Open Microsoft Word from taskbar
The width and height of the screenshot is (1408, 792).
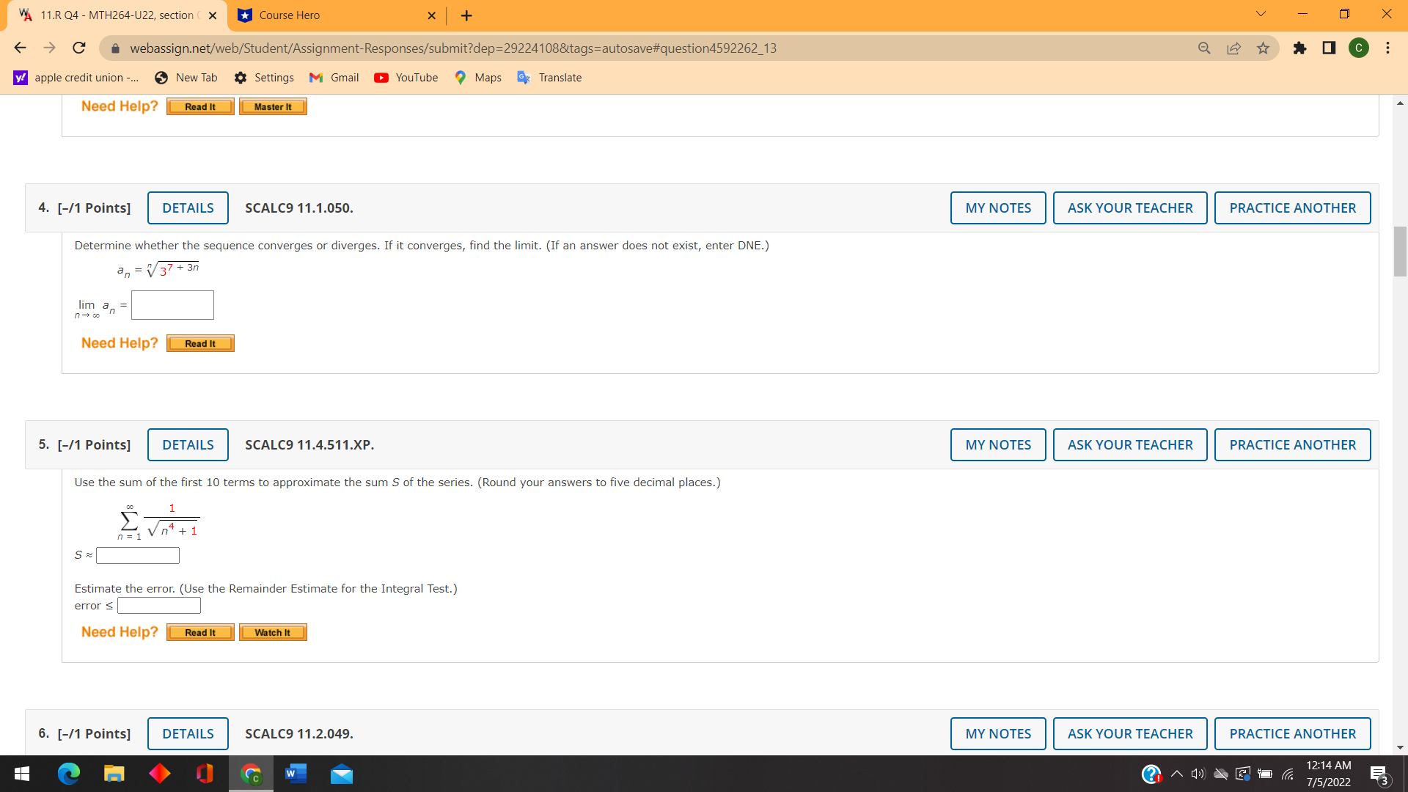click(x=296, y=774)
